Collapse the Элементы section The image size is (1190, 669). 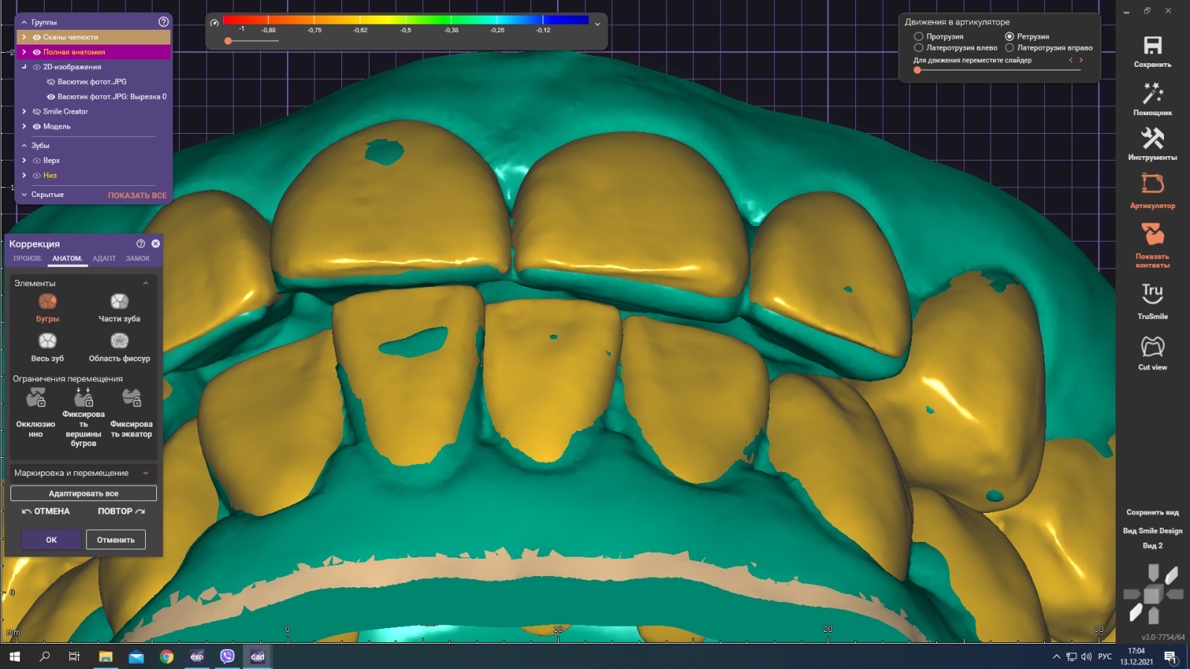145,283
